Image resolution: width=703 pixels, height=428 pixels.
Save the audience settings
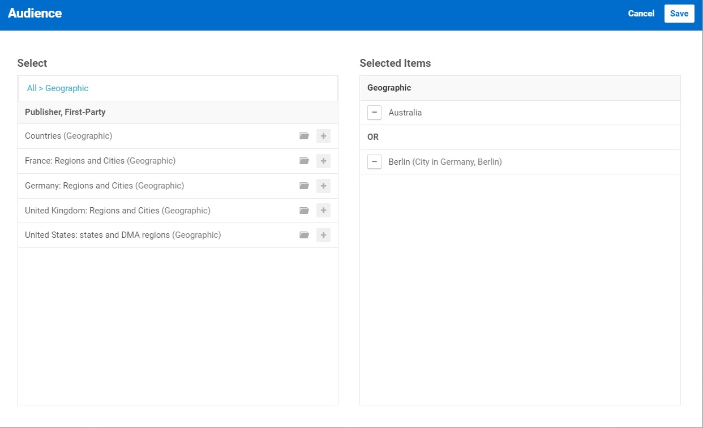point(679,13)
